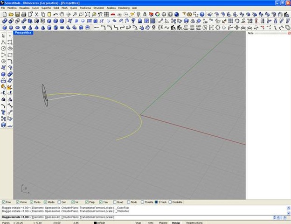The height and width of the screenshot is (224, 291).
Task: Open the Rendering menu
Action: point(124,8)
